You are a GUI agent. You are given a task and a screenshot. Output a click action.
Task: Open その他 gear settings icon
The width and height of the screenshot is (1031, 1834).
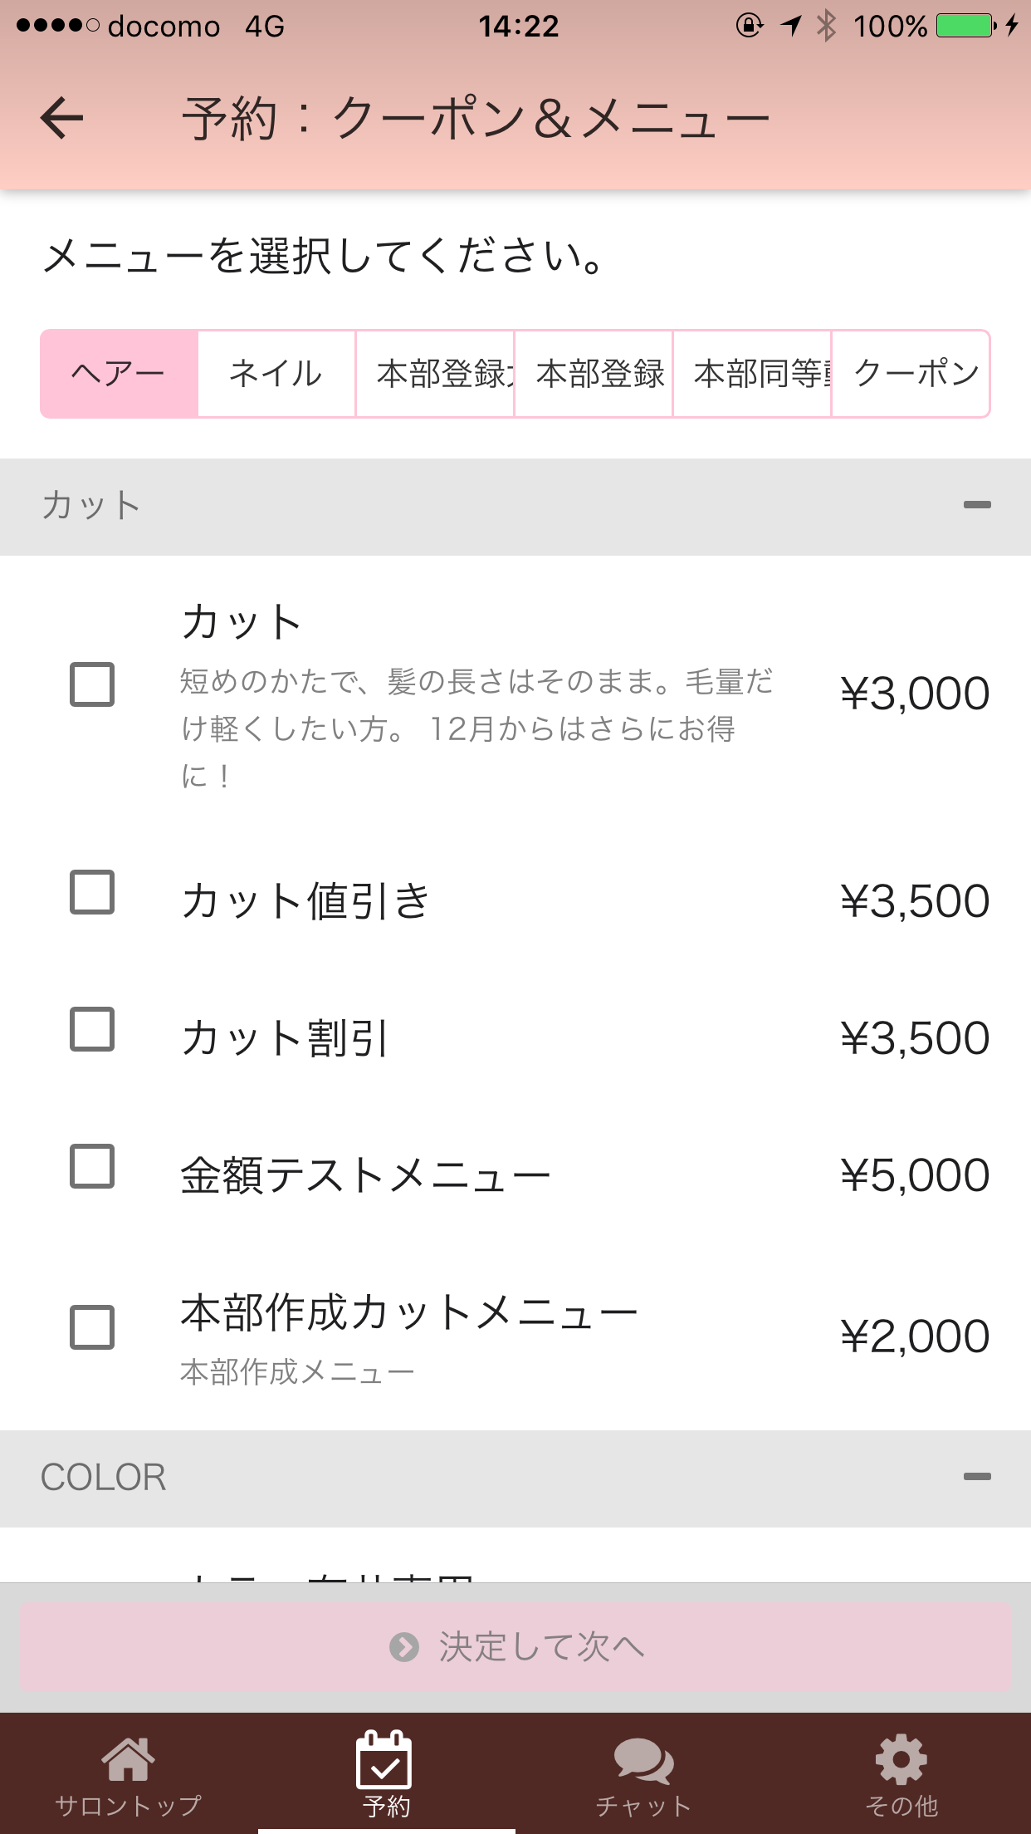point(901,1759)
